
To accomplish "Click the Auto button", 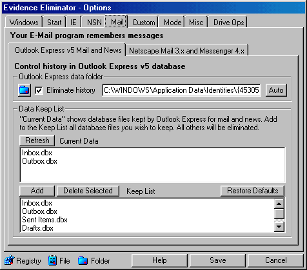I will coord(276,90).
